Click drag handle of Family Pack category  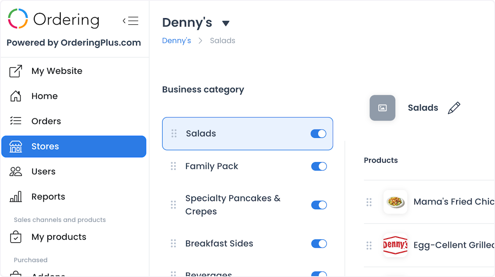pos(173,166)
